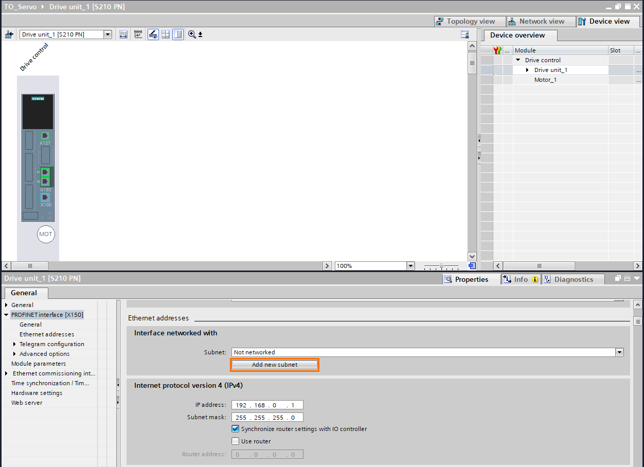
Task: Open the Network view
Action: (541, 21)
